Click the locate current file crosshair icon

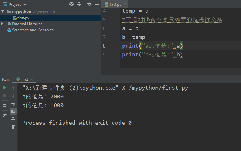pyautogui.click(x=71, y=4)
